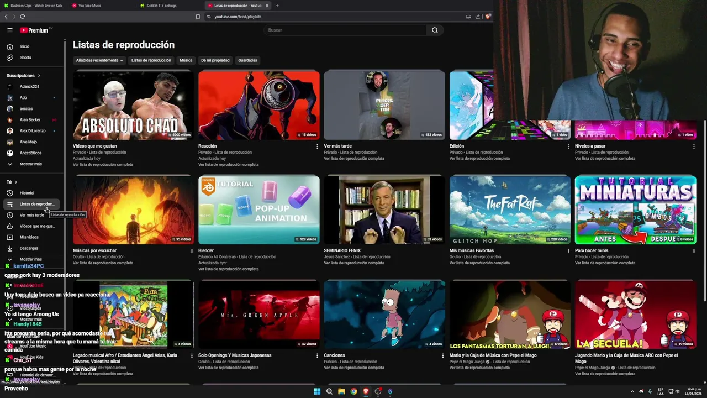Open the Reacción playlist thumbnail
707x398 pixels.
258,105
